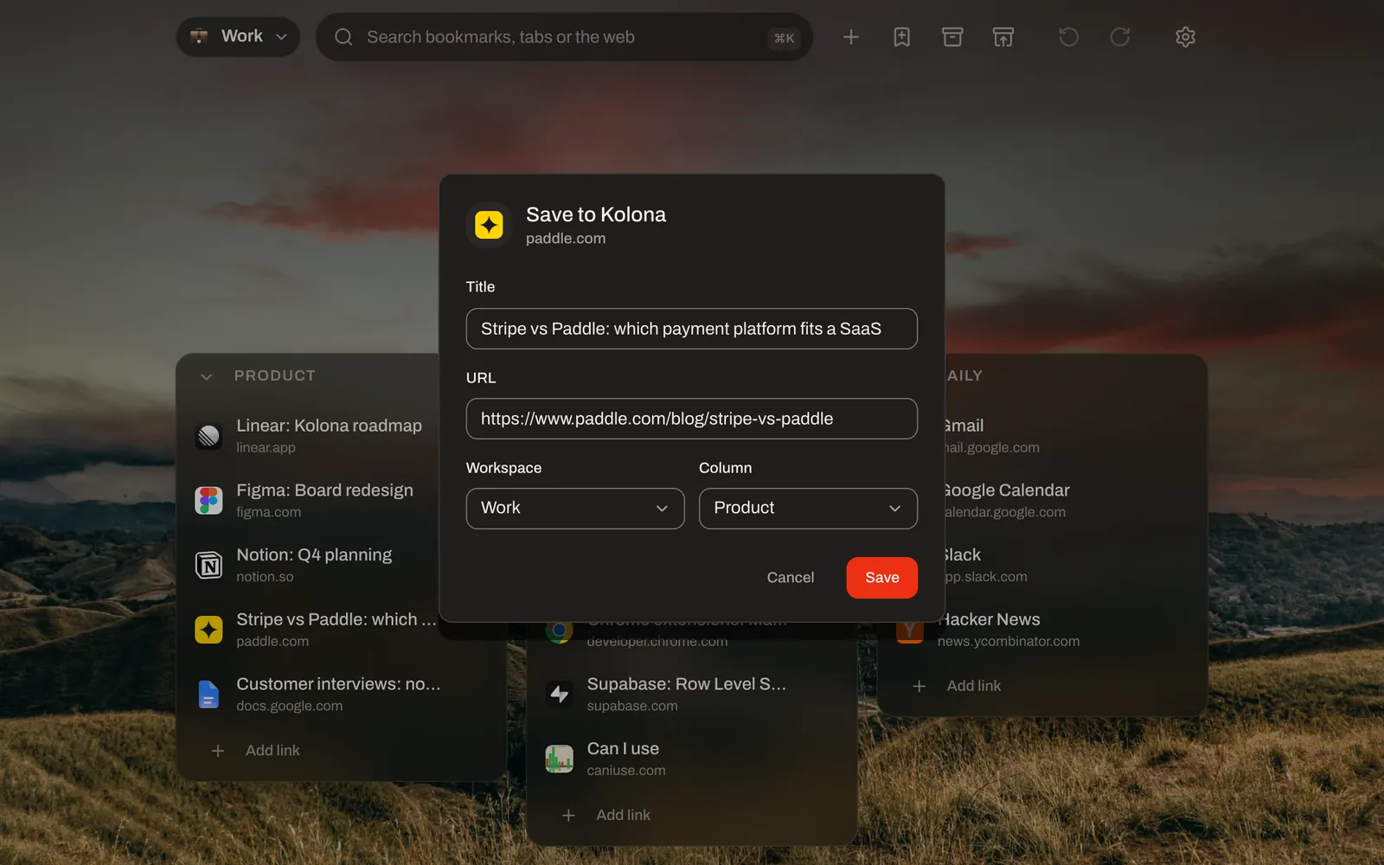The height and width of the screenshot is (865, 1384).
Task: Focus the Search bookmarks, tabs or the web field
Action: 564,37
